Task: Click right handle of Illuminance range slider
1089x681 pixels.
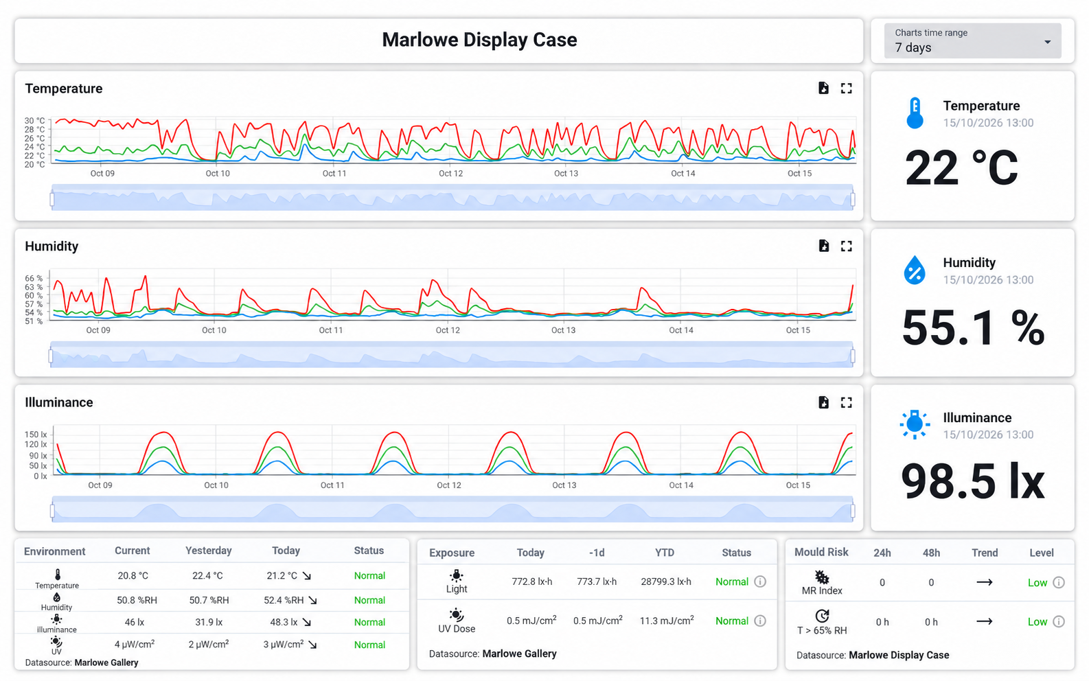Action: coord(853,511)
